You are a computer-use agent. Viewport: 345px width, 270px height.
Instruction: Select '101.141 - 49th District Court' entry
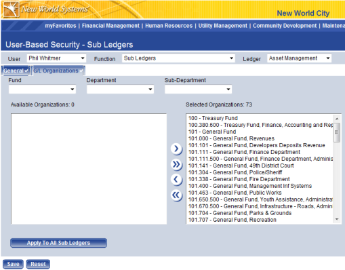click(260, 166)
